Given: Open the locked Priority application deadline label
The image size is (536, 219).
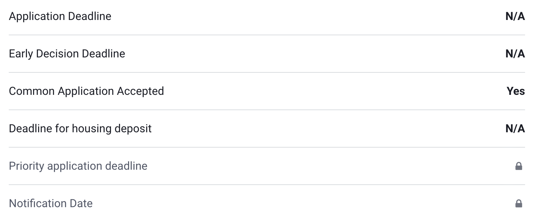Looking at the screenshot, I should [x=78, y=166].
